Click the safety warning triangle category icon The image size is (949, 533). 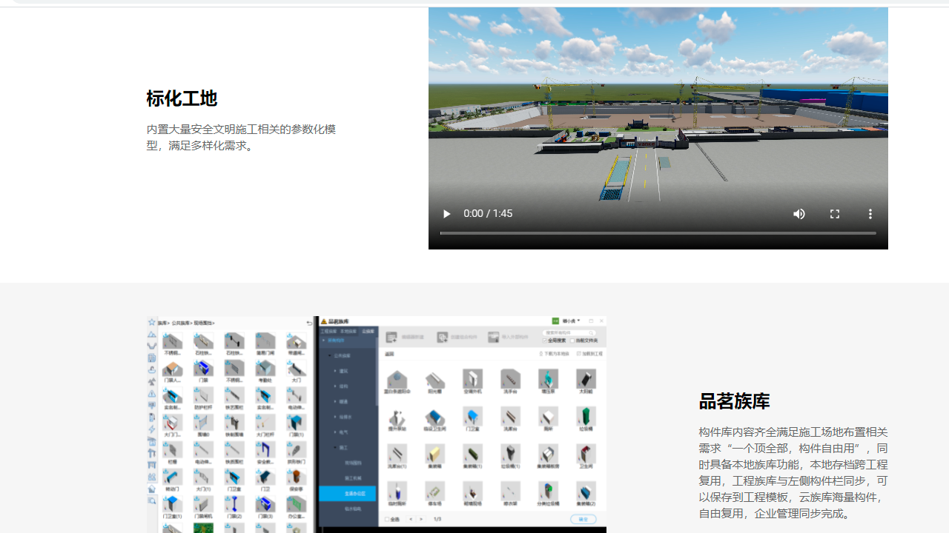point(152,395)
